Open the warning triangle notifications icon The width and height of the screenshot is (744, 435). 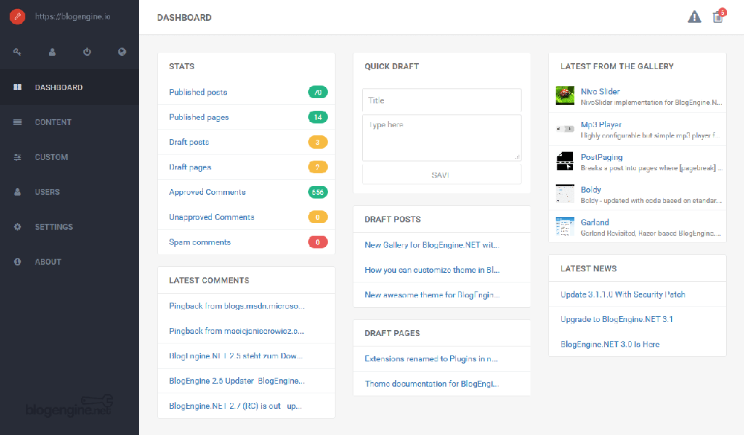point(694,17)
